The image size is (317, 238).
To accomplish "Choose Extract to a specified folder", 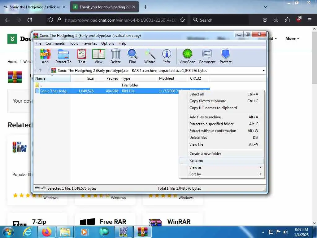I will point(222,124).
